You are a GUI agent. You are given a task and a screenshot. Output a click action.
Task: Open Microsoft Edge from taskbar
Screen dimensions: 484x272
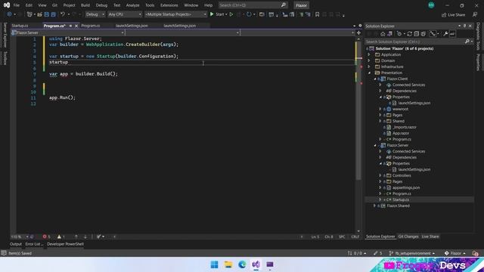242,264
